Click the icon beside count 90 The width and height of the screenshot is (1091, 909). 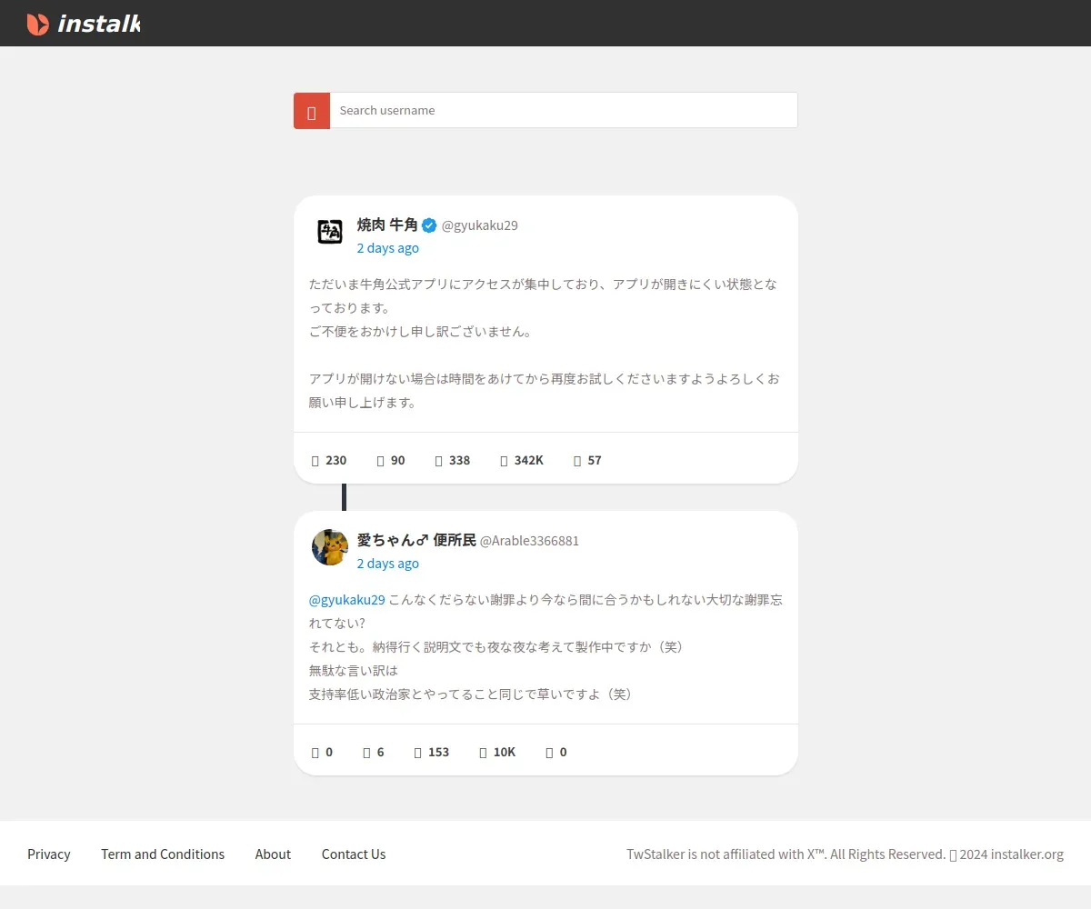[381, 461]
